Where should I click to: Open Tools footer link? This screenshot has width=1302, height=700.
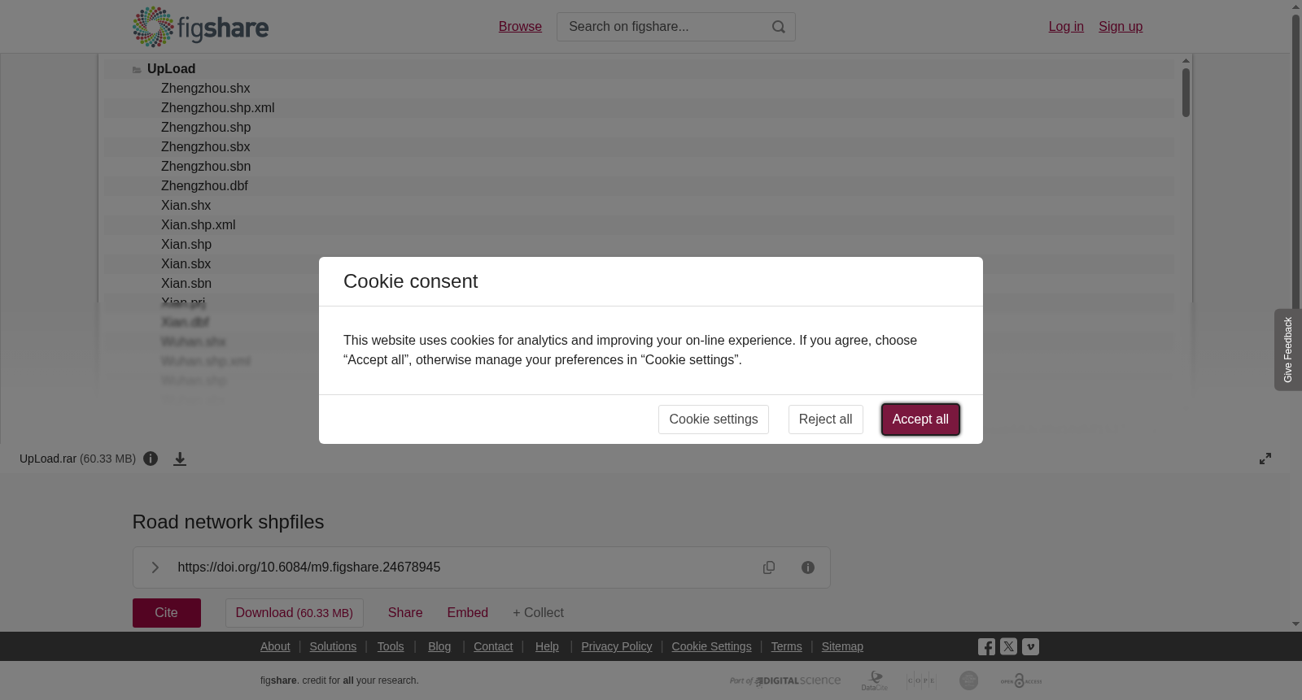391,646
